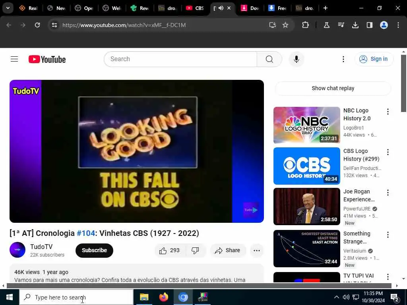Click the vertical page scrollbar
The image size is (407, 305).
pos(403,83)
